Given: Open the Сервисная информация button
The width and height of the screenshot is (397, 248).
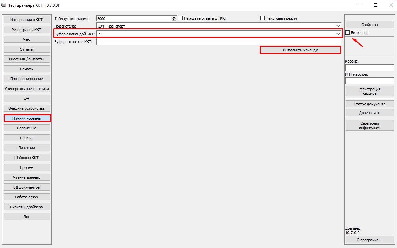Looking at the screenshot, I should (370, 125).
